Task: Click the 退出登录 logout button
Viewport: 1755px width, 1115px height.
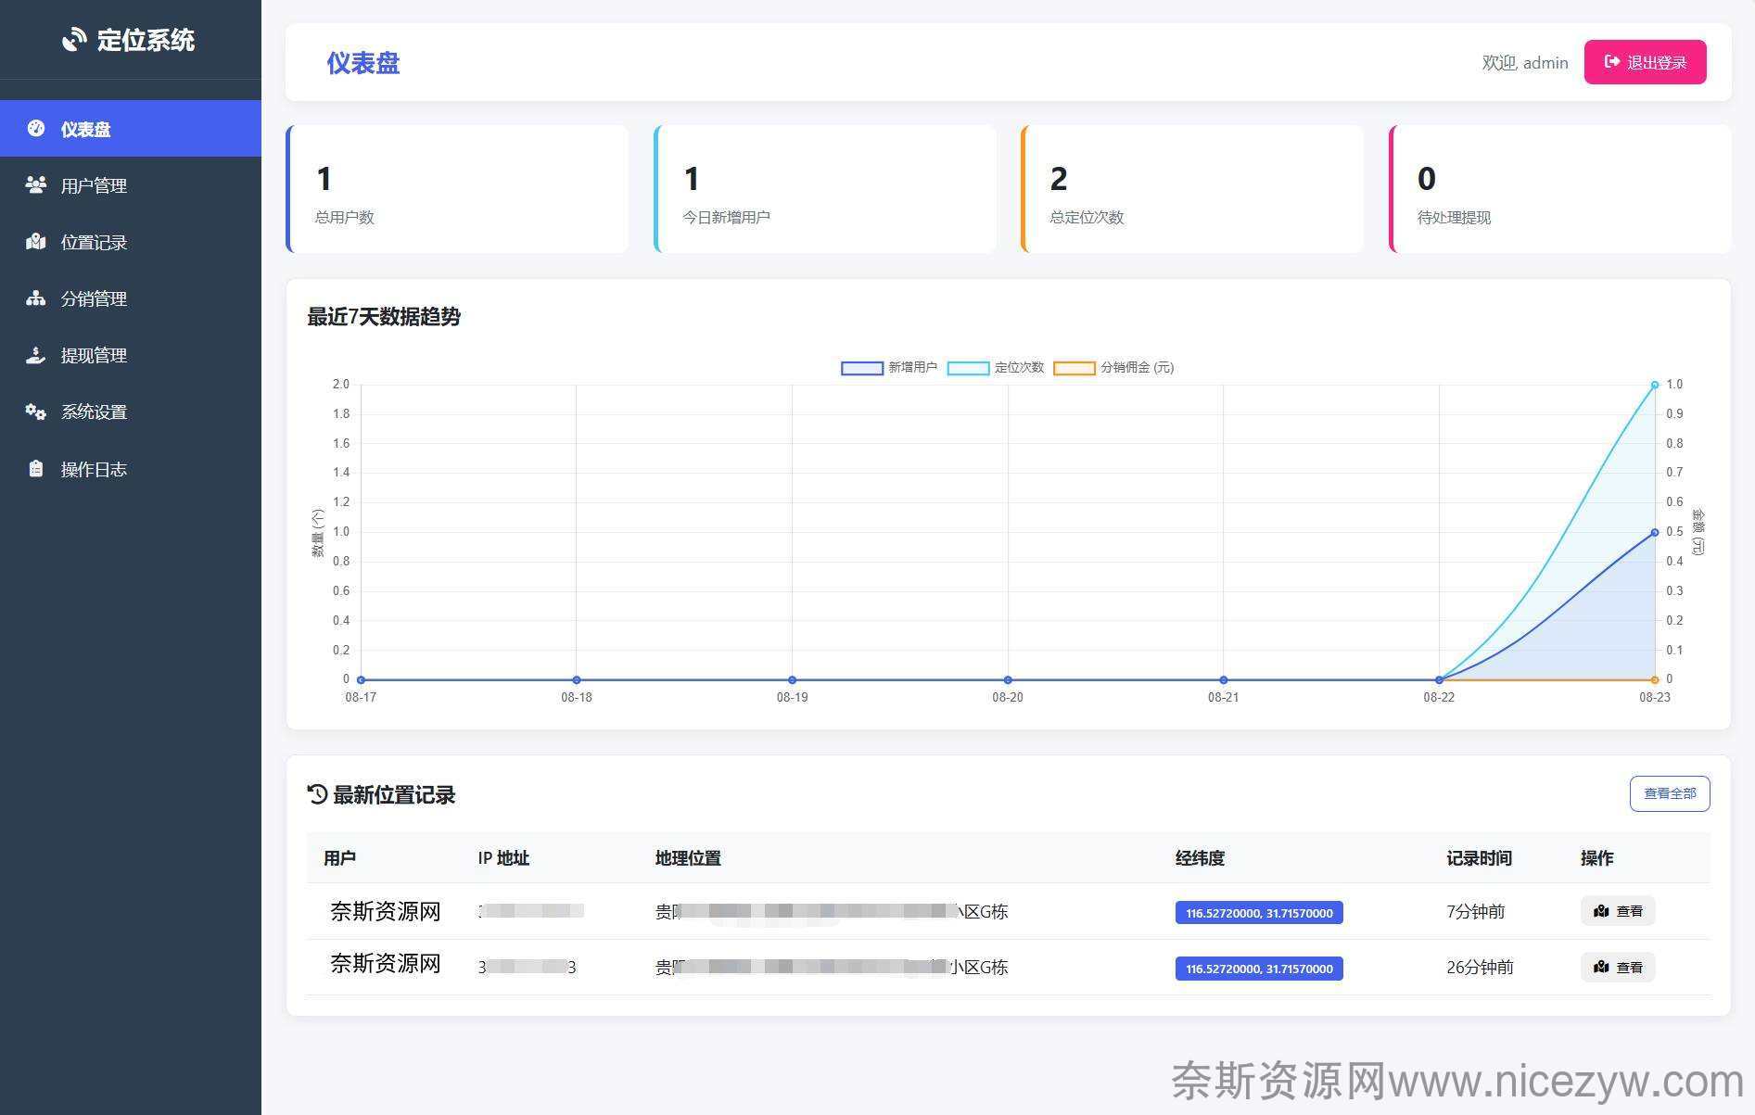Action: (x=1645, y=62)
